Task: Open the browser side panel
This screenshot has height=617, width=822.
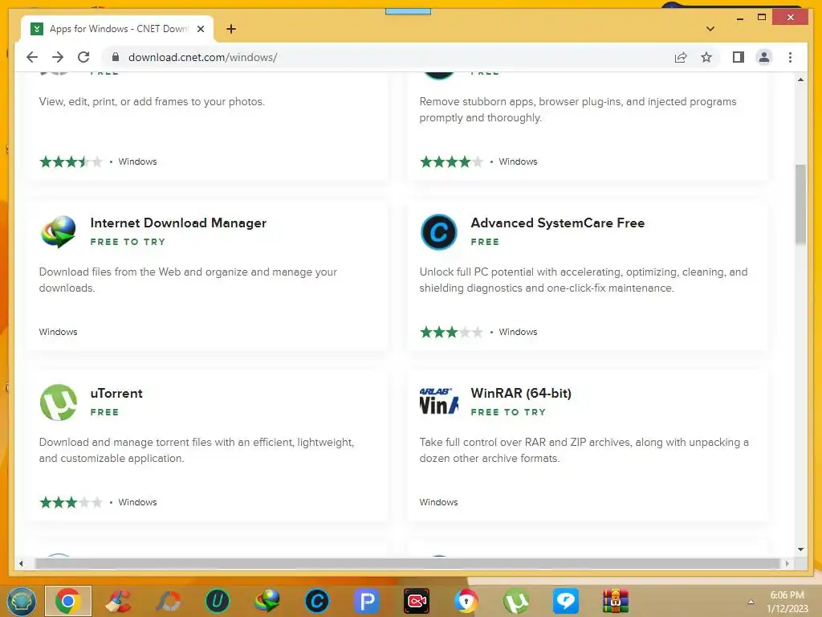Action: (x=739, y=57)
